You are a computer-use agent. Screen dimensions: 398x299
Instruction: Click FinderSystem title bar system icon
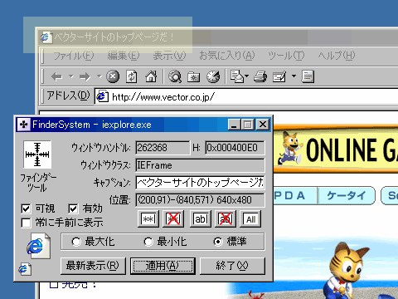[x=24, y=125]
